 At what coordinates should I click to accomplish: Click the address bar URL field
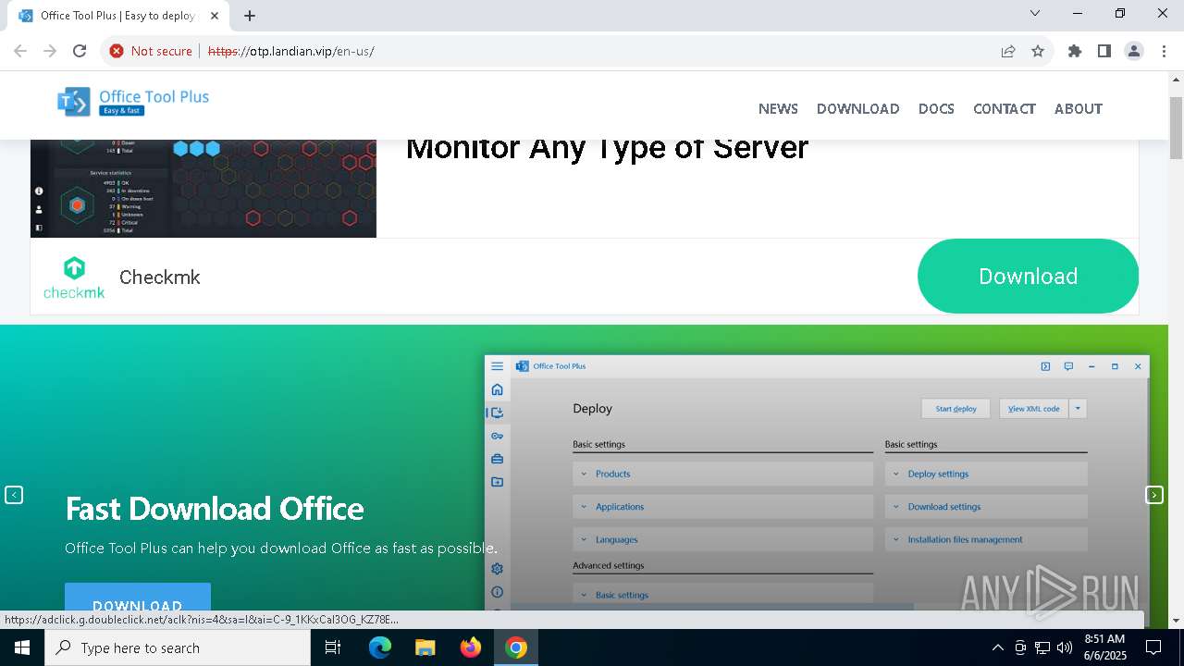(592, 51)
